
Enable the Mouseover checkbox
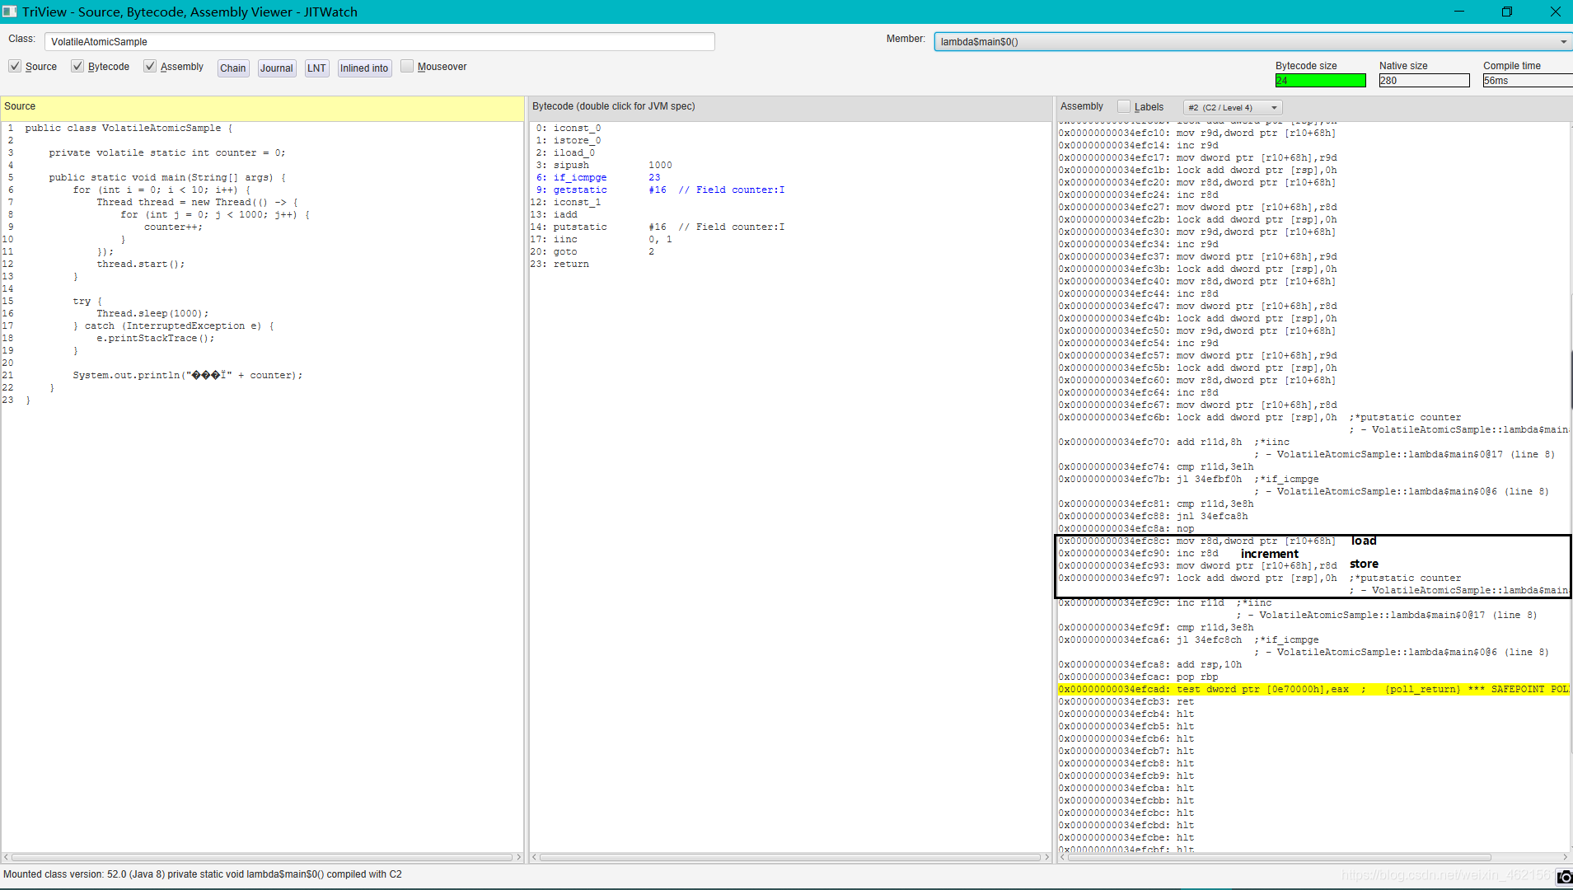pyautogui.click(x=407, y=66)
